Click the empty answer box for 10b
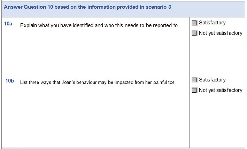The height and width of the screenshot is (149, 247). point(103,120)
